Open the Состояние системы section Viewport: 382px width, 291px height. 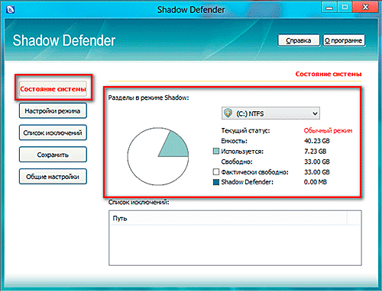coord(53,89)
